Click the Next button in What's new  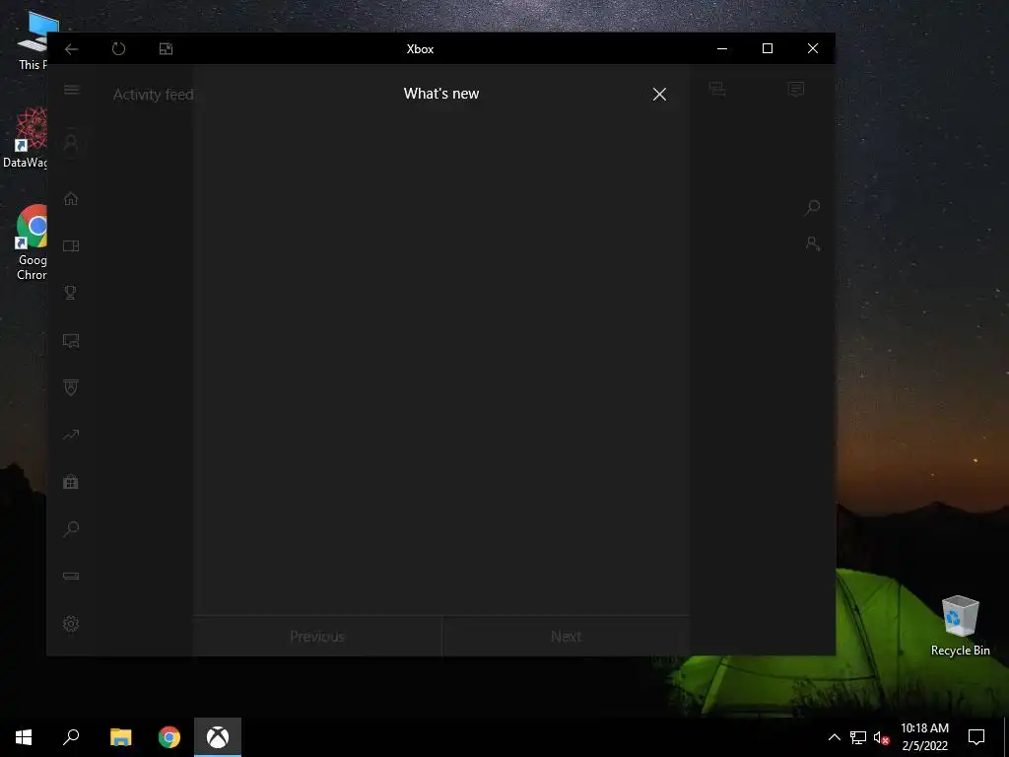(567, 636)
